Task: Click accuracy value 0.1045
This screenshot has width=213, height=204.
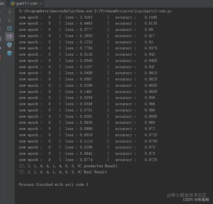Action: [151, 17]
